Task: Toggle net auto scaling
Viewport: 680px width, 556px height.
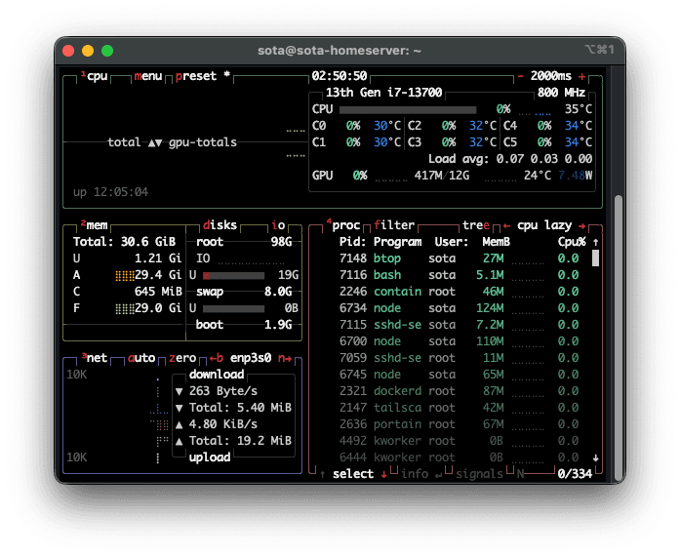Action: tap(141, 358)
